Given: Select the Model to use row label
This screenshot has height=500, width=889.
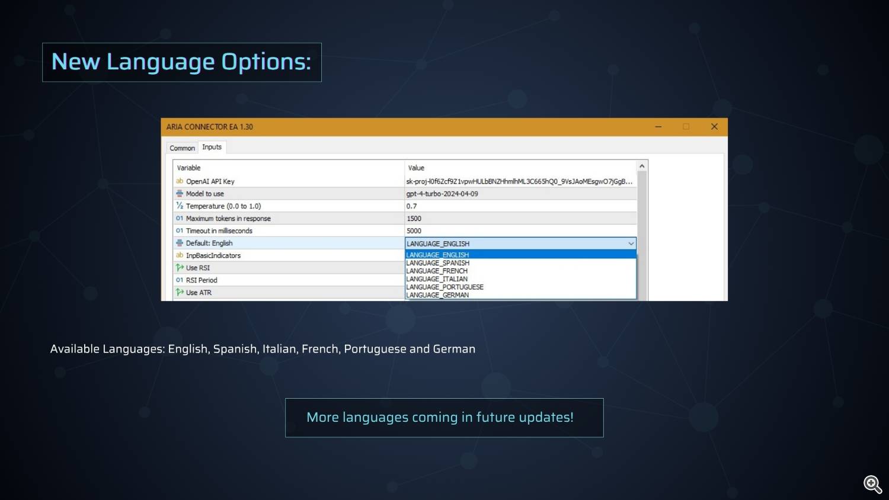Looking at the screenshot, I should click(x=205, y=194).
